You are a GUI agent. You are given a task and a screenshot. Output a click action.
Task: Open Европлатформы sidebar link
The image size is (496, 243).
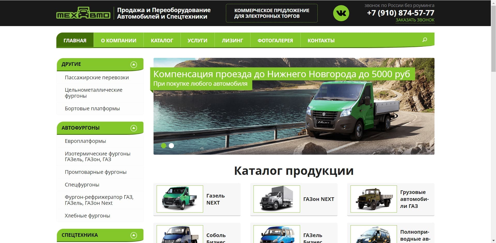85,141
